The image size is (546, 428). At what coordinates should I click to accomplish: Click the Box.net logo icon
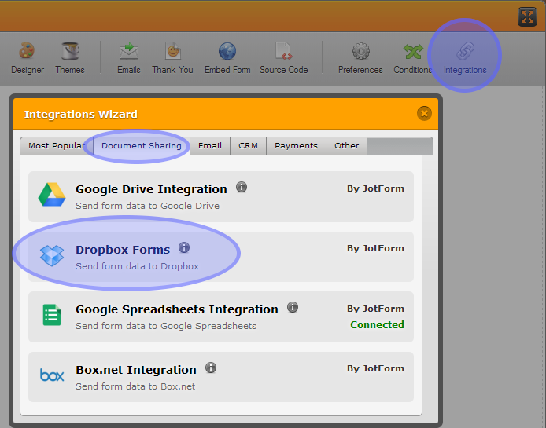point(52,375)
